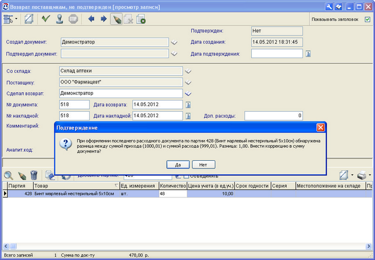Click the 'Дата возврата' date field
Screen dimensions: 375x260
158,105
